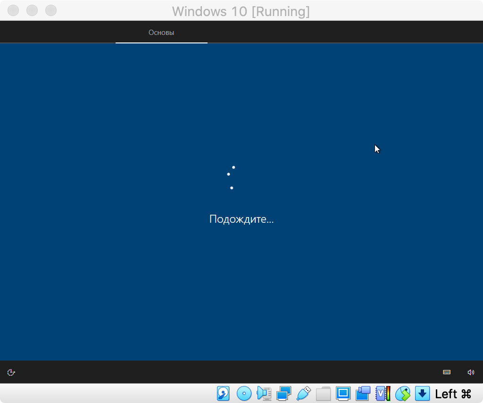Image resolution: width=483 pixels, height=403 pixels.
Task: Maximize the VM window with the third button
Action: [51, 10]
